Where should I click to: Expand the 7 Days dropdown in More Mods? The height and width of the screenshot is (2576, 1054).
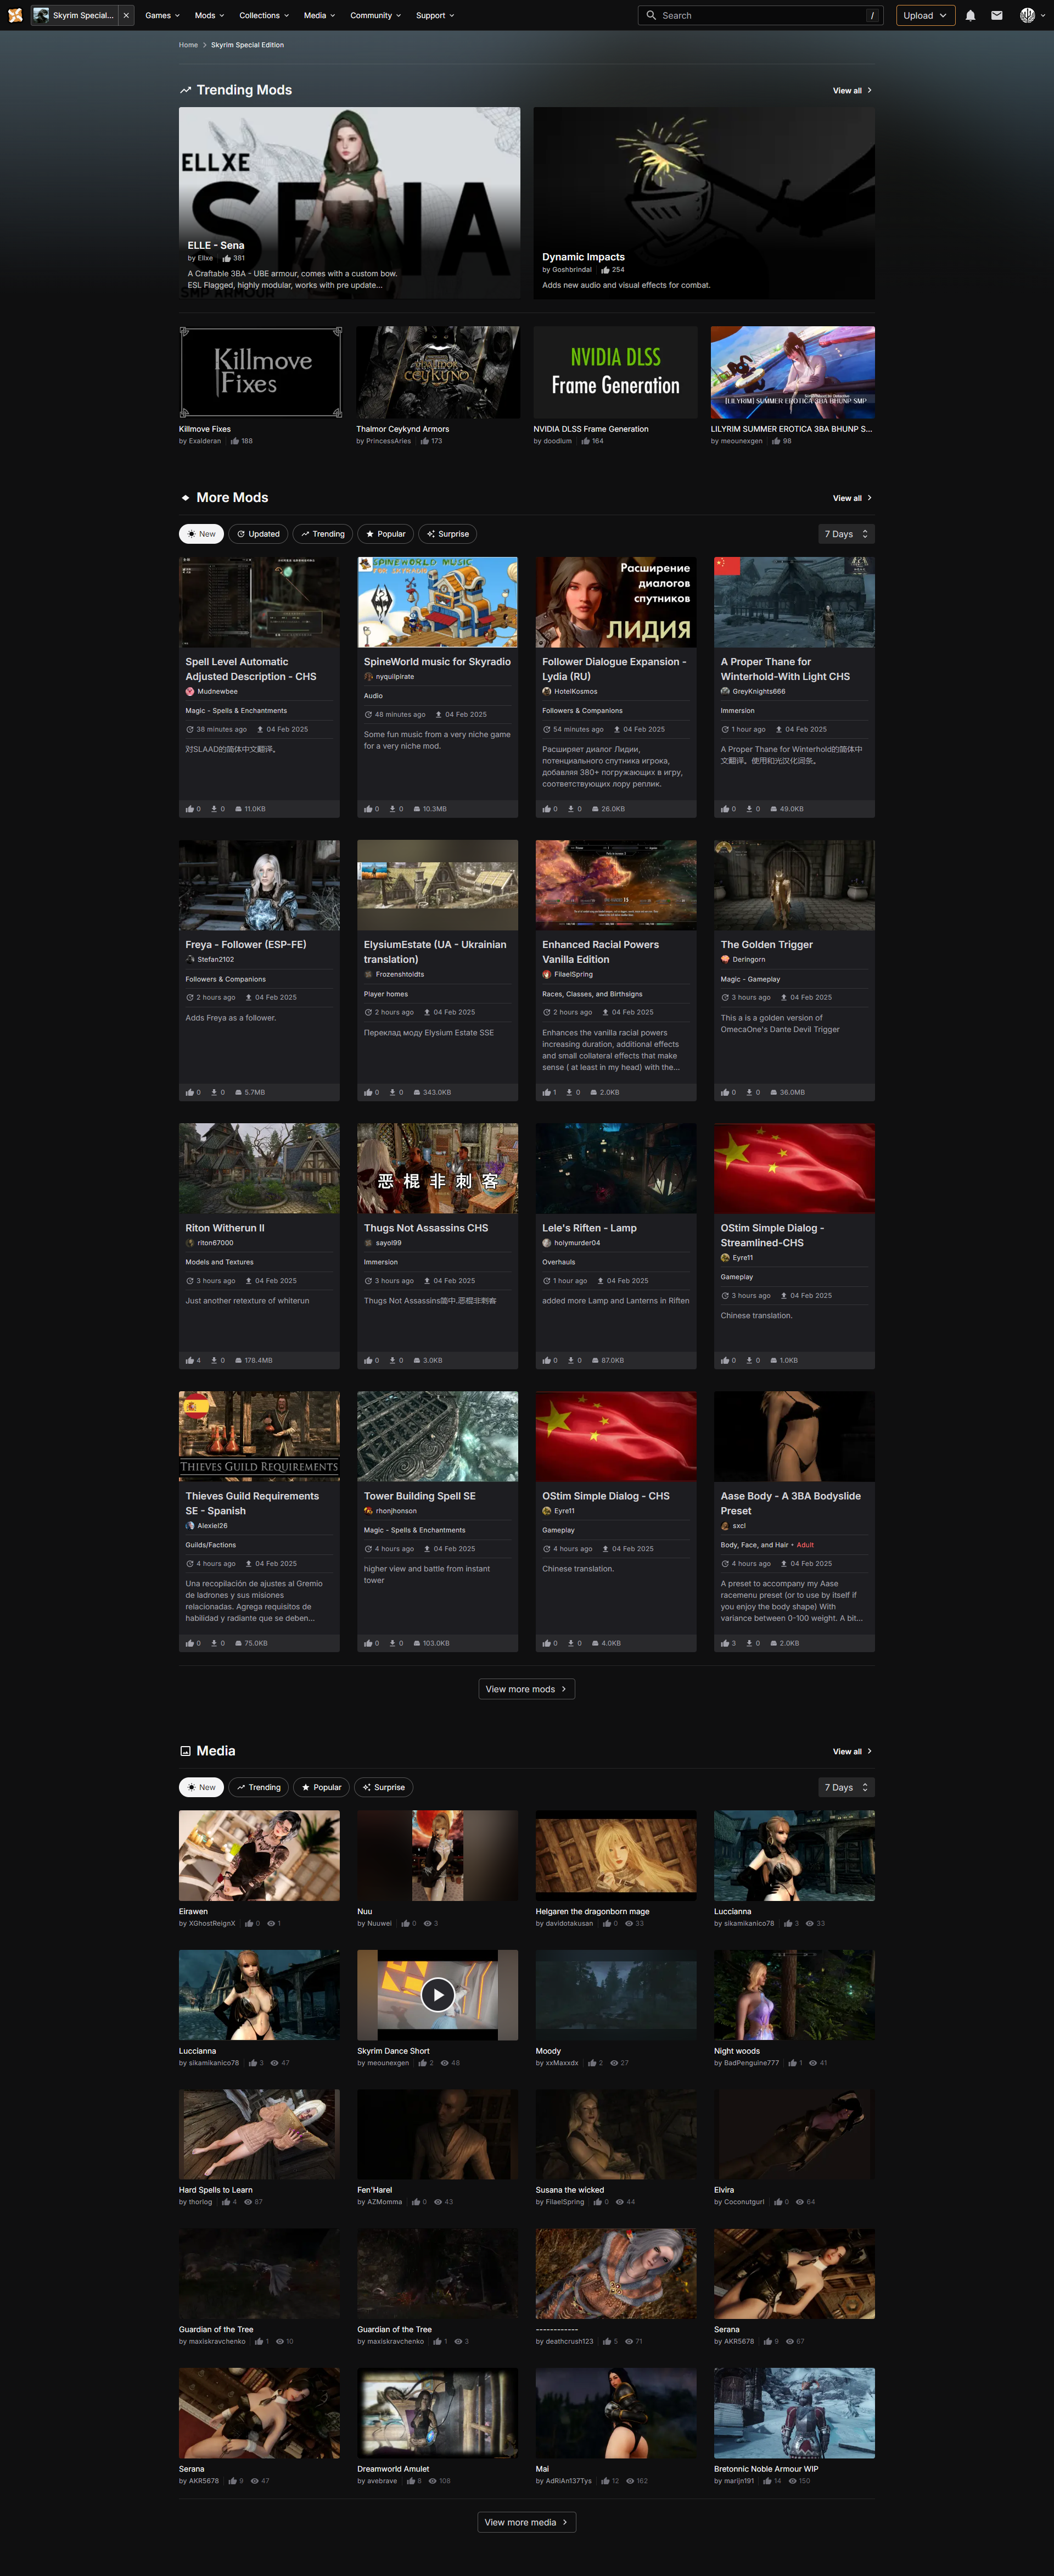point(845,534)
